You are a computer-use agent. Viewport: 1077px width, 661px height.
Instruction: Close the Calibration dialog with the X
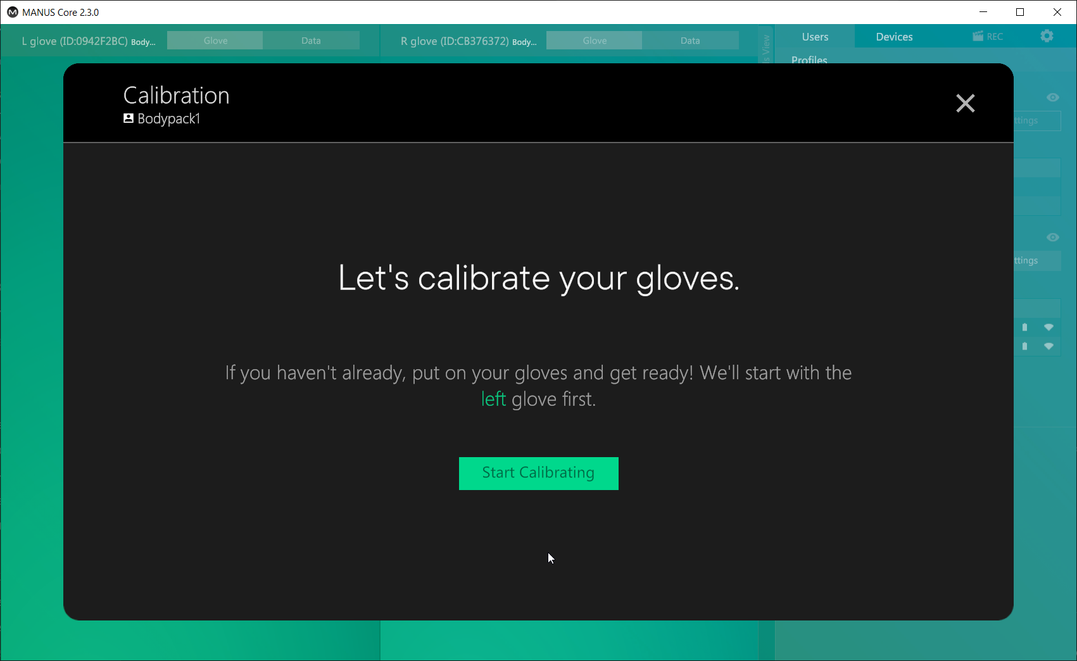(965, 103)
